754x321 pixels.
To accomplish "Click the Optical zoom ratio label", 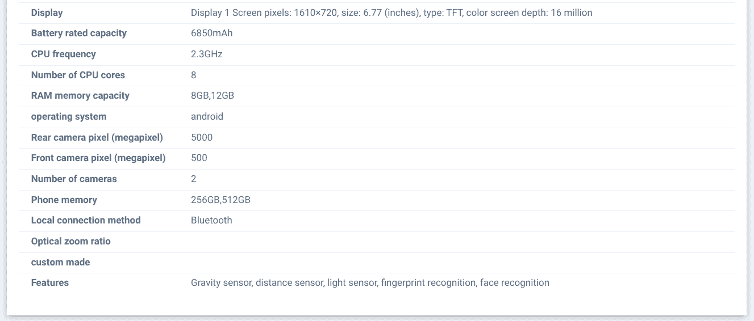I will 70,241.
